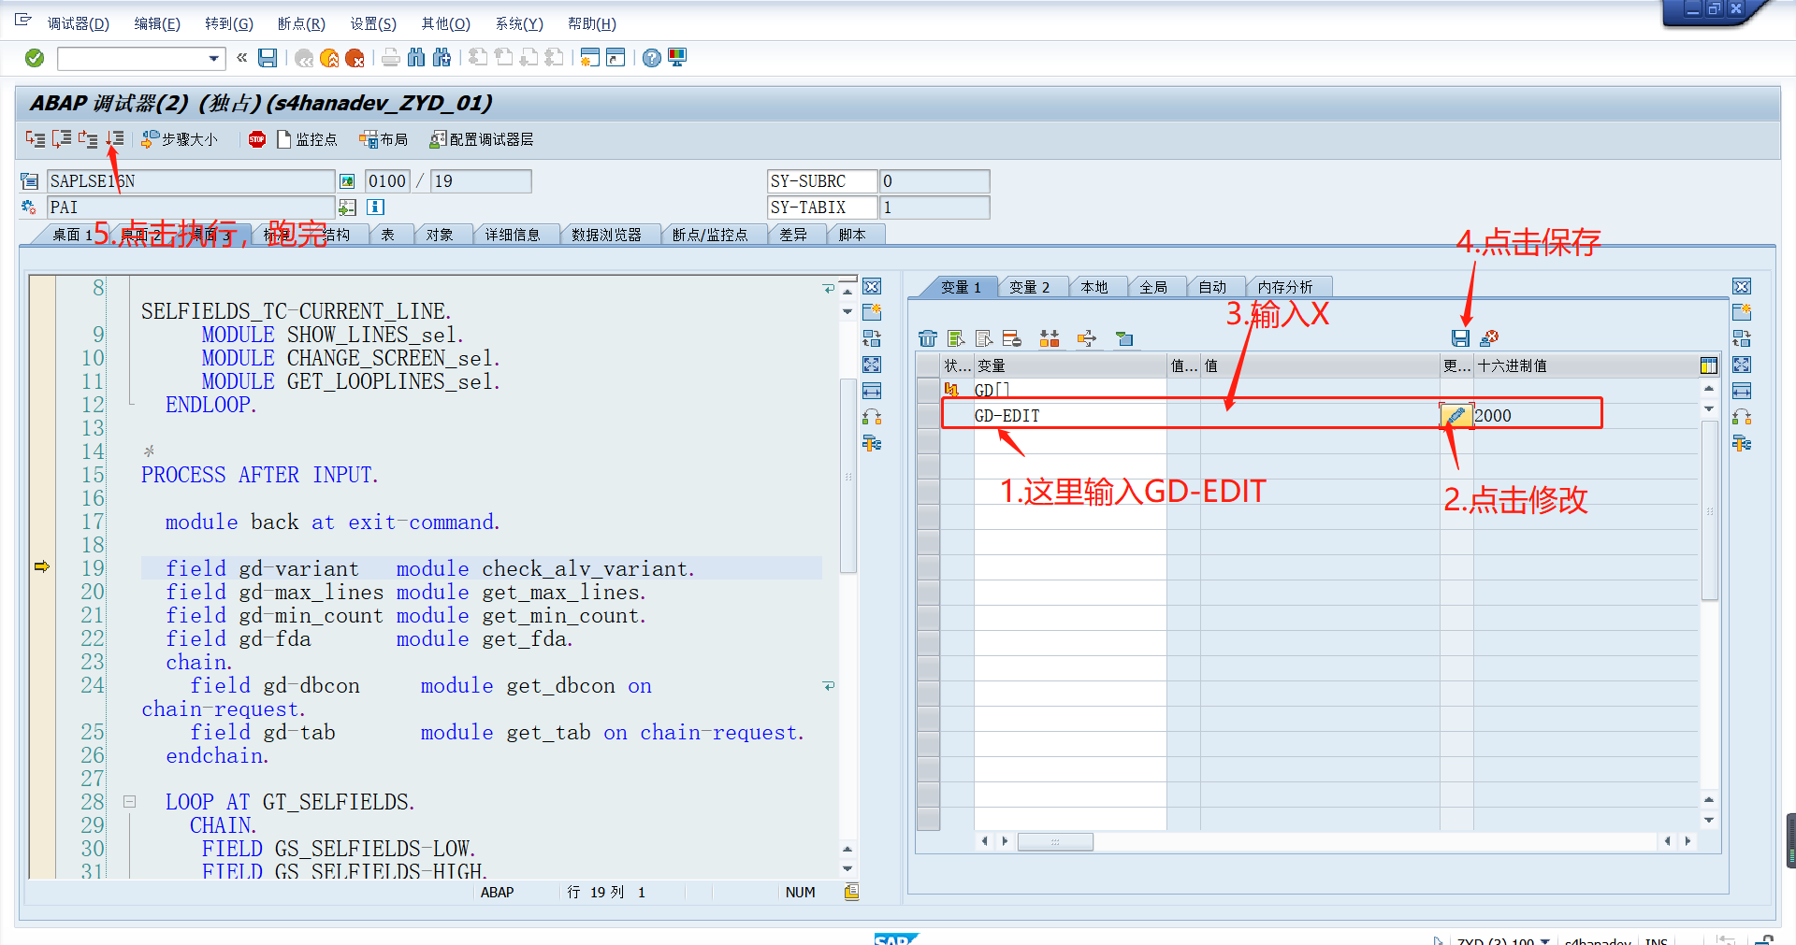Screen dimensions: 1796x945
Task: Click the variable table scroll-up arrow
Action: tap(1709, 388)
